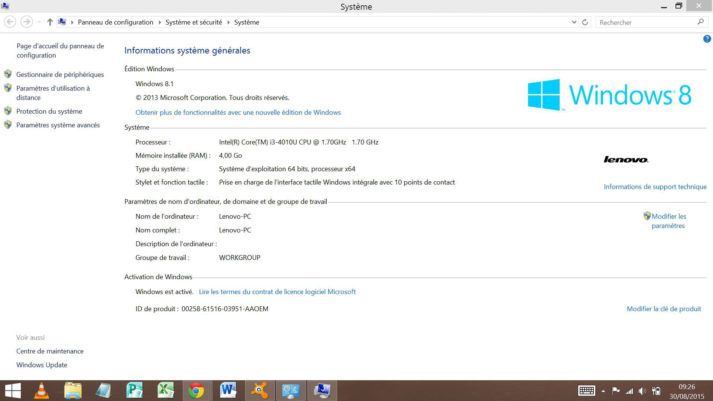
Task: Open the touch keyboard from the system tray
Action: 586,391
